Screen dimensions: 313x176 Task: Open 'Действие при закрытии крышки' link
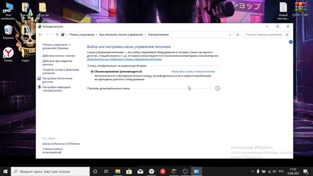[57, 63]
